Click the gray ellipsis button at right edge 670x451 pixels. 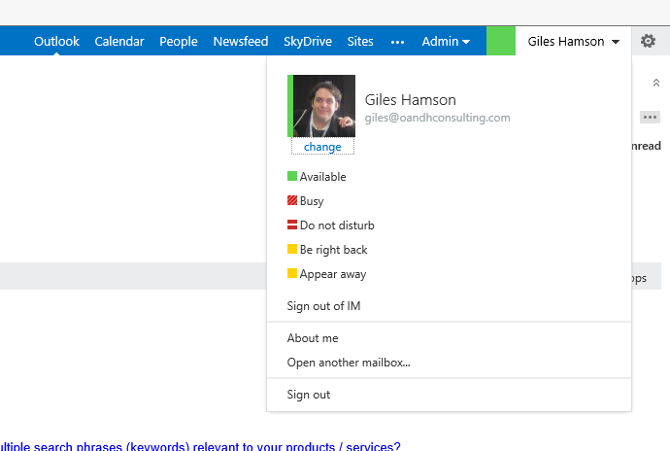pyautogui.click(x=651, y=118)
